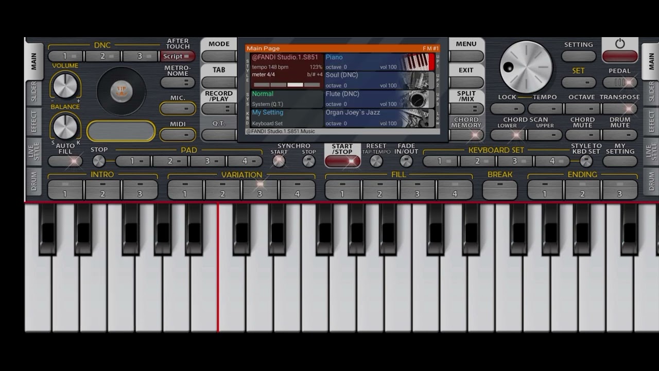This screenshot has height=371, width=659.
Task: Select Fill 4
Action: coord(455,190)
